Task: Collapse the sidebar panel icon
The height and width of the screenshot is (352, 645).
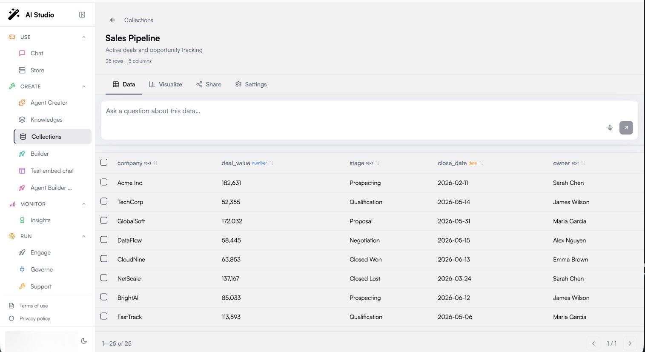Action: coord(82,15)
